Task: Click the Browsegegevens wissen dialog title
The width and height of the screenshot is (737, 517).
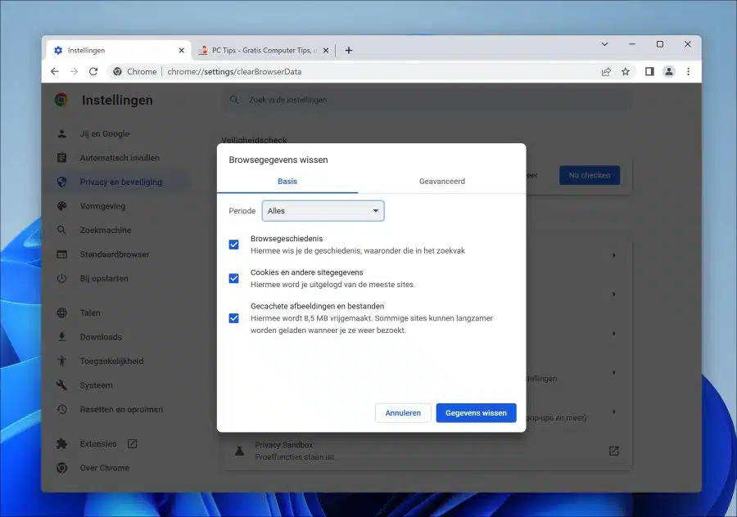Action: point(278,160)
